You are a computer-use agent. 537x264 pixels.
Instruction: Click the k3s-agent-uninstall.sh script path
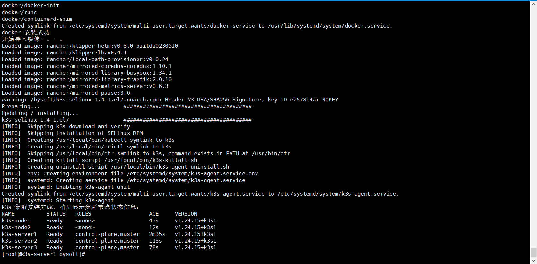(170, 167)
